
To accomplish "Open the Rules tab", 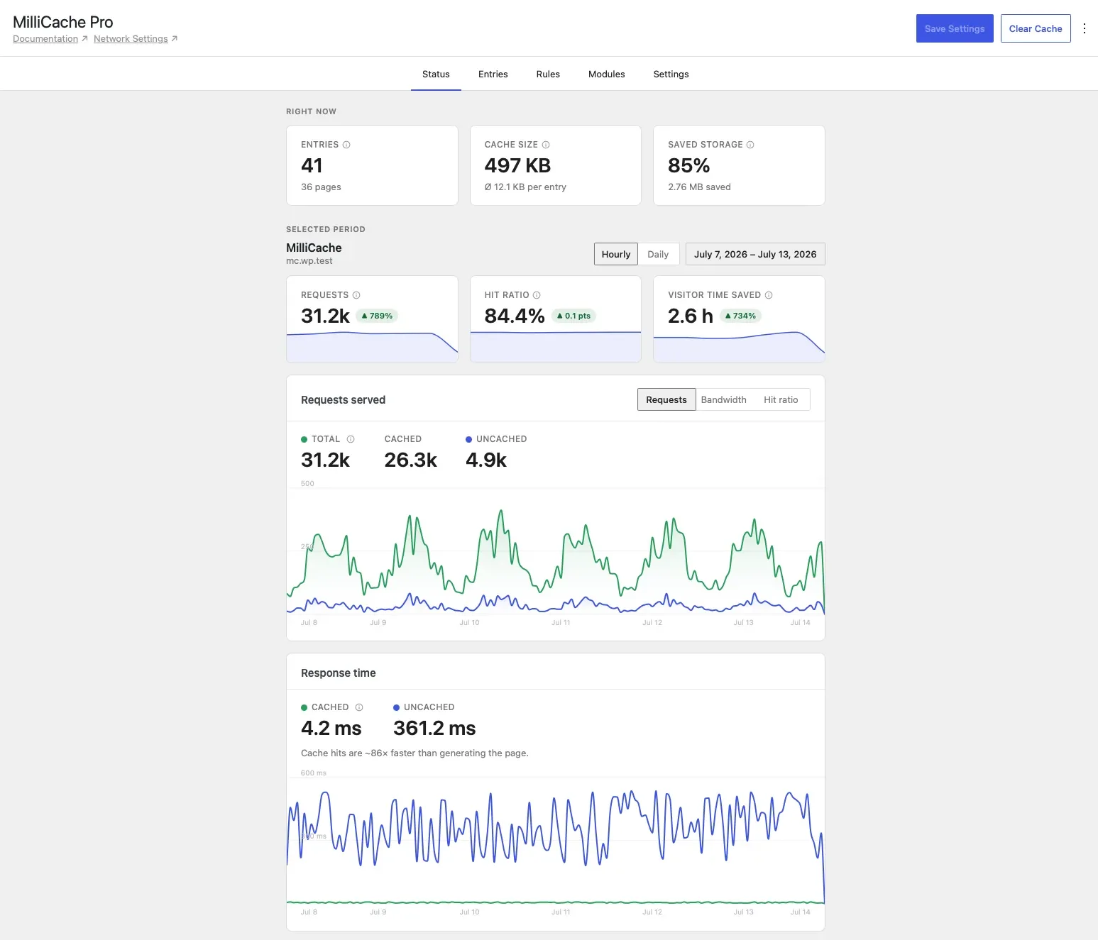I will point(548,74).
